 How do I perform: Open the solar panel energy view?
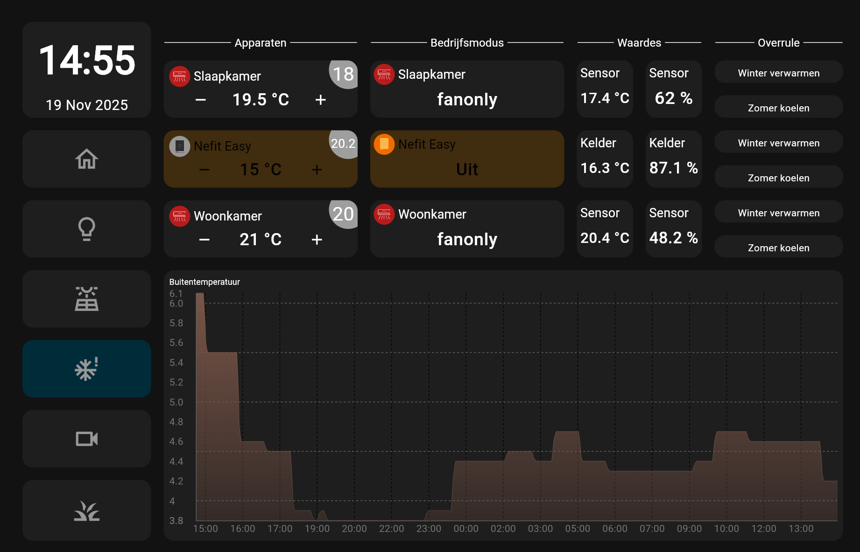(87, 299)
